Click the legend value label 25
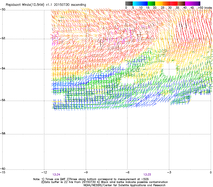The width and height of the screenshot is (213, 187). (163, 8)
